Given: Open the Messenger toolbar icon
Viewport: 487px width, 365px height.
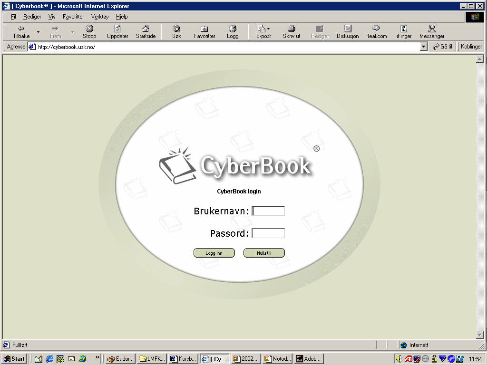Looking at the screenshot, I should [432, 29].
